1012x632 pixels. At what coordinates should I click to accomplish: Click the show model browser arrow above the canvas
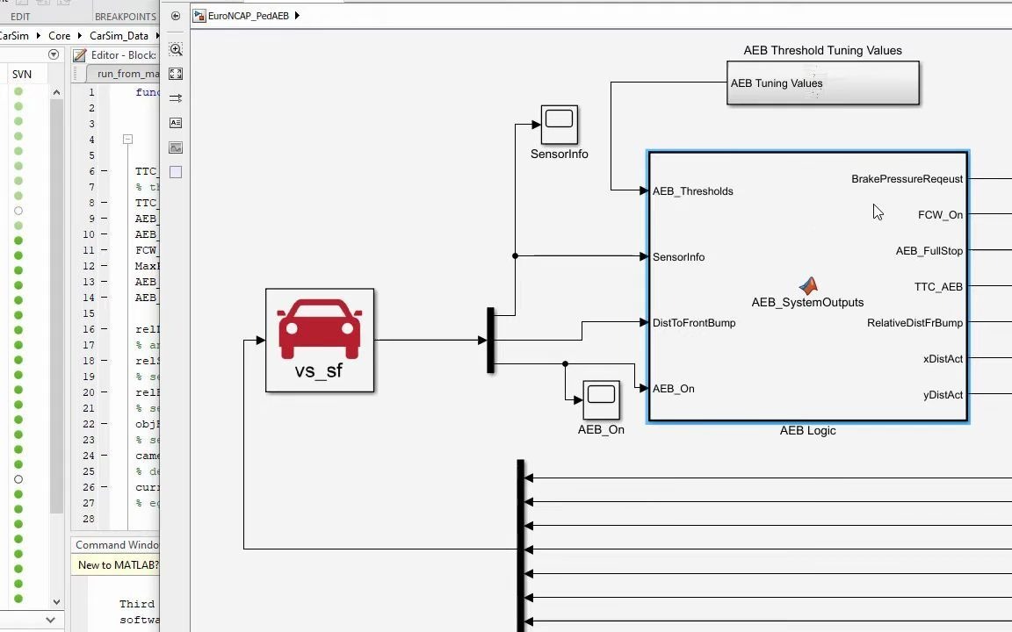(x=175, y=15)
